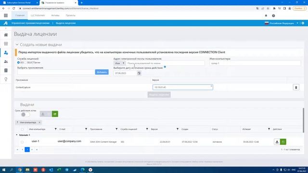Filter the Имя компьютера column
This screenshot has height=173, width=308.
coord(56,129)
